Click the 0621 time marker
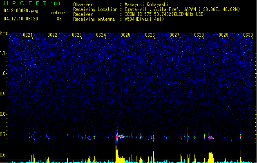Viewport: 257px width, 163px height. click(x=28, y=35)
